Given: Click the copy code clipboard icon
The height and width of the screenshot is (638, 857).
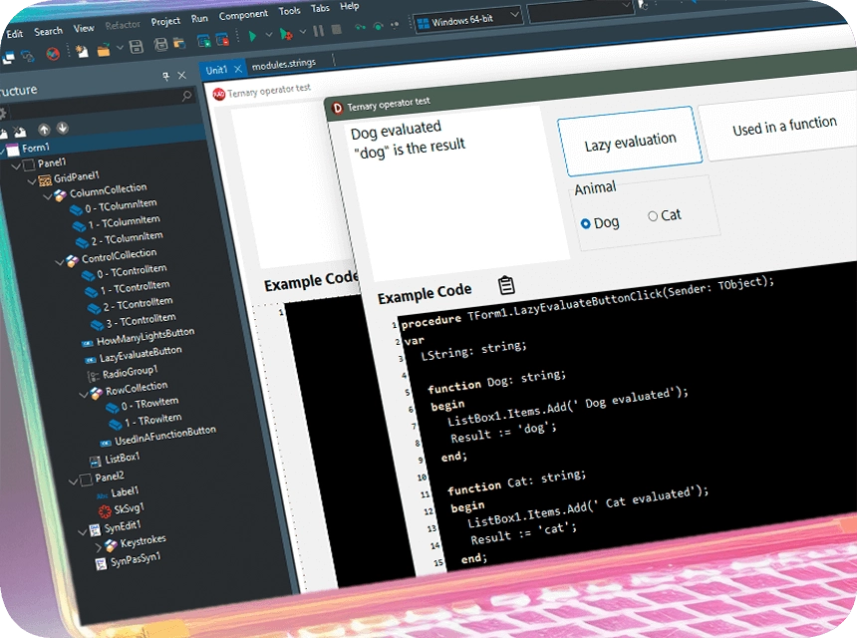Looking at the screenshot, I should pos(506,285).
